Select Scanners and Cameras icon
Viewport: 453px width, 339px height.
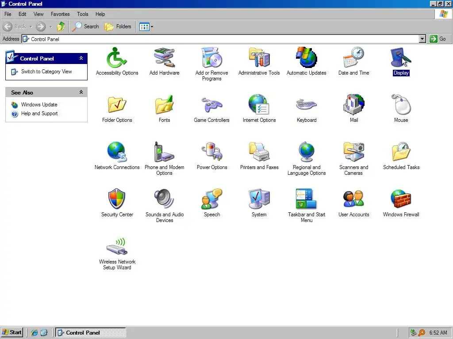click(x=353, y=152)
